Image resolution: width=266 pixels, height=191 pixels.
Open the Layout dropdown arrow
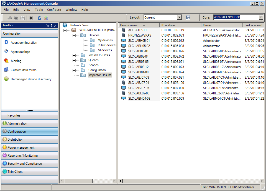180,17
